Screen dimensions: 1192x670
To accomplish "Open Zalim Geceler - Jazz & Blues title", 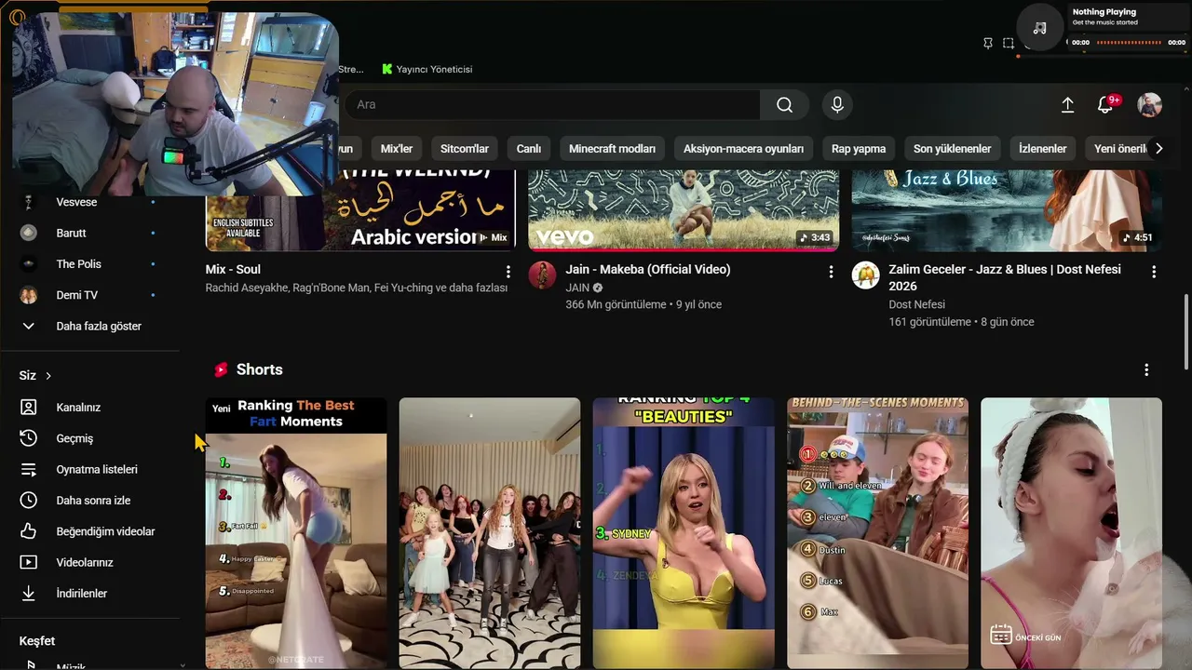I will (1005, 277).
